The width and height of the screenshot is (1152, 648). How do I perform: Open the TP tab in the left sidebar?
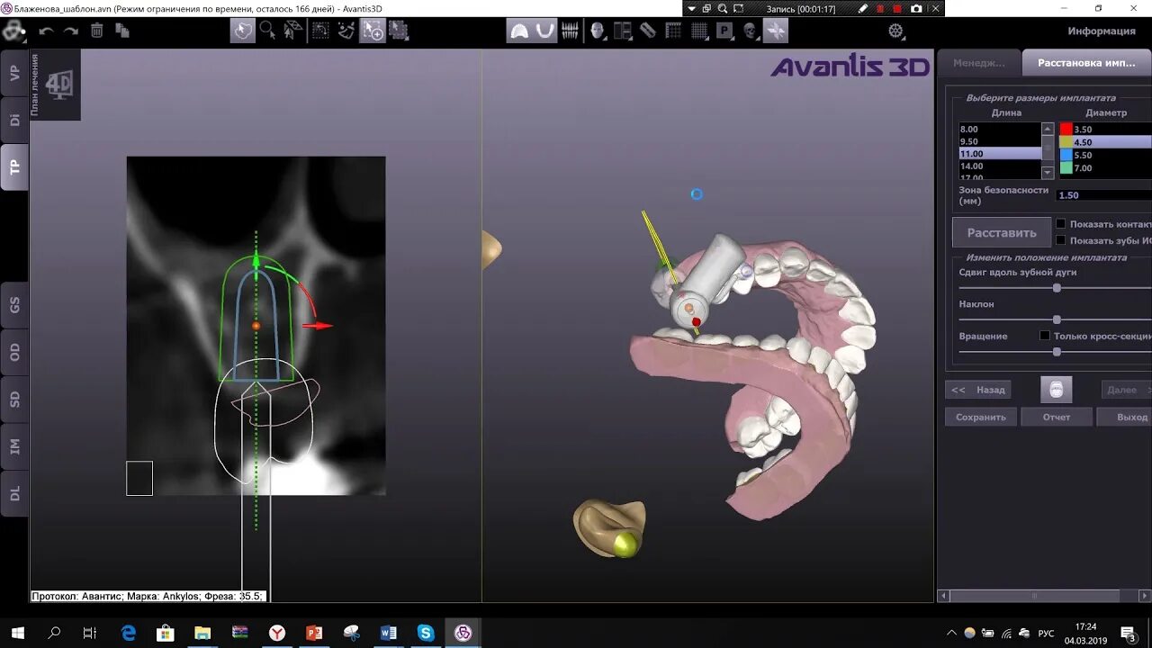(x=13, y=165)
